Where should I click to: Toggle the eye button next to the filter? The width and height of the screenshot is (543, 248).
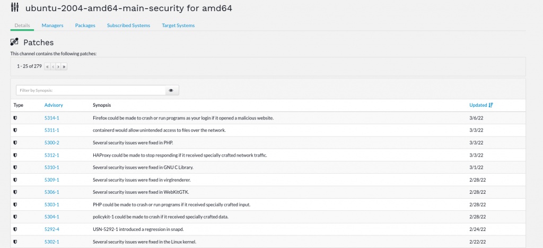[x=171, y=90]
